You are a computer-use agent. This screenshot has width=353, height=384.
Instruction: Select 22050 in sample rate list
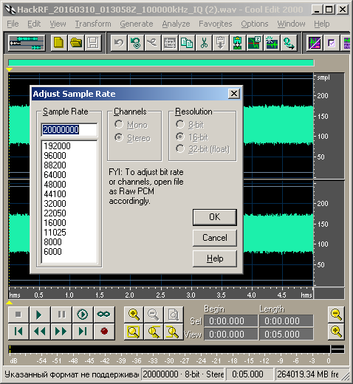tap(69, 213)
